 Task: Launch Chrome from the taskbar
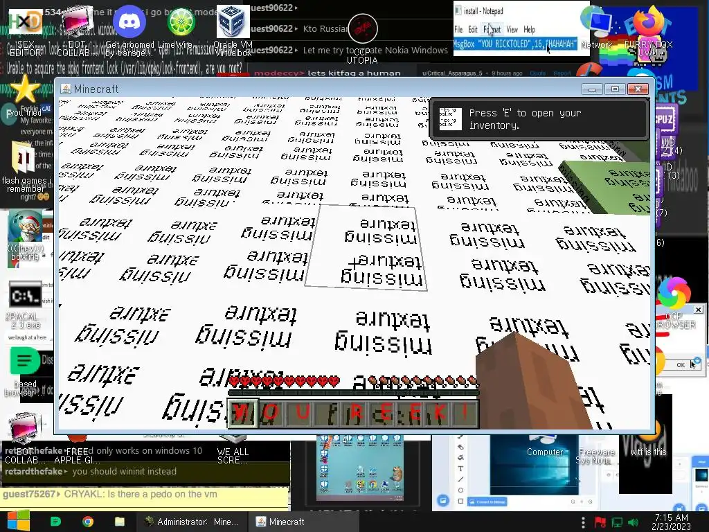click(x=88, y=522)
